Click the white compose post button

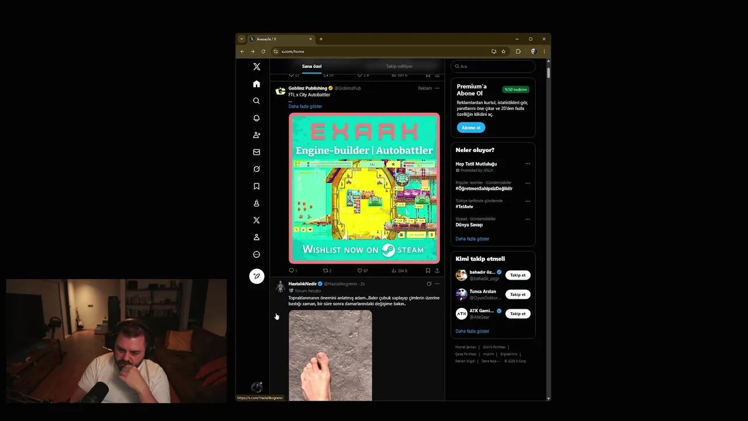pos(257,276)
